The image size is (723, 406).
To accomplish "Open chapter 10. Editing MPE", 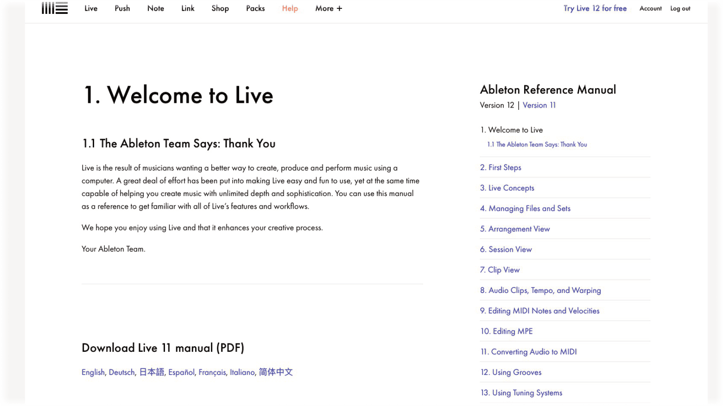I will click(x=507, y=331).
